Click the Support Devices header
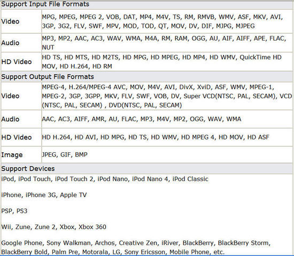Screen dimensions: 294x256 click(28, 169)
